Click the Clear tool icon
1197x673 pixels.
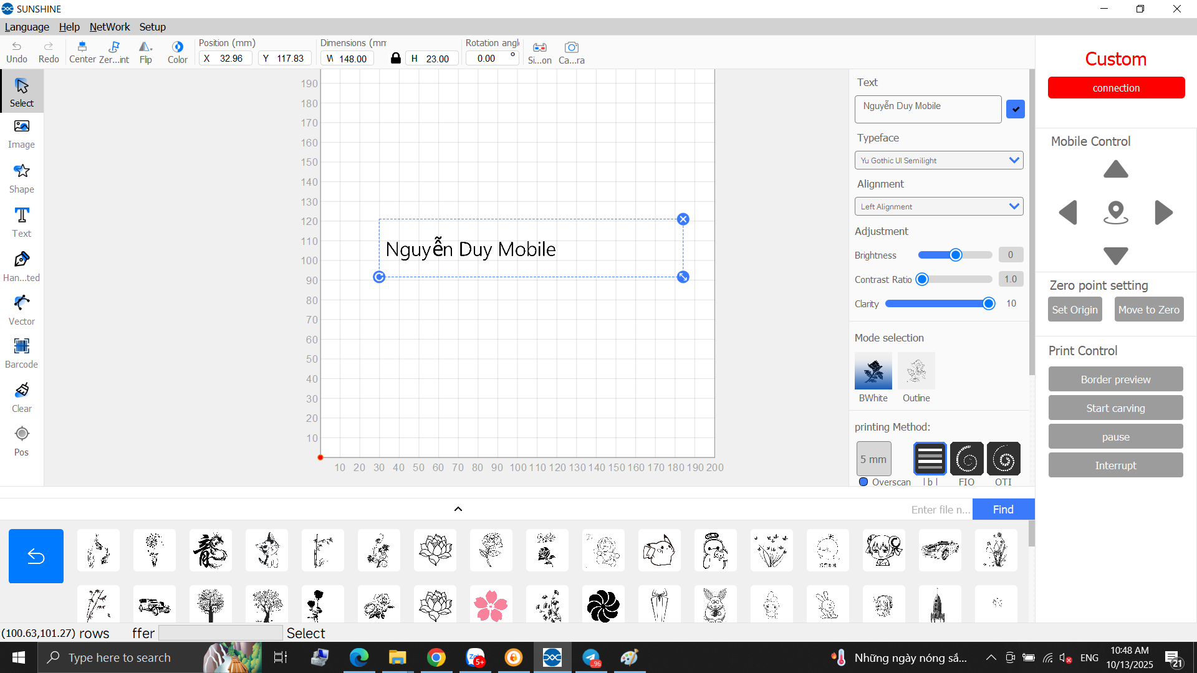coord(21,397)
